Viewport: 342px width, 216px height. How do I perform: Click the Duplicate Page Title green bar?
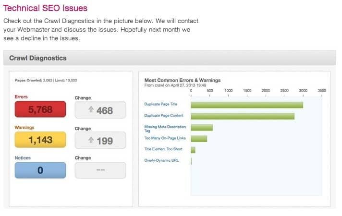[x=247, y=105]
